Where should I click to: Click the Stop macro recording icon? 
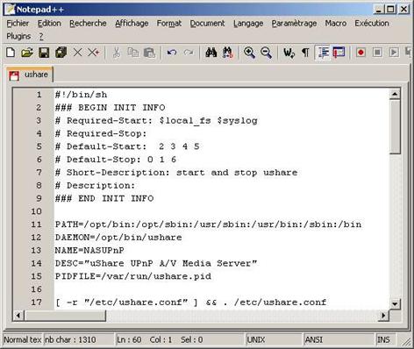tap(377, 53)
